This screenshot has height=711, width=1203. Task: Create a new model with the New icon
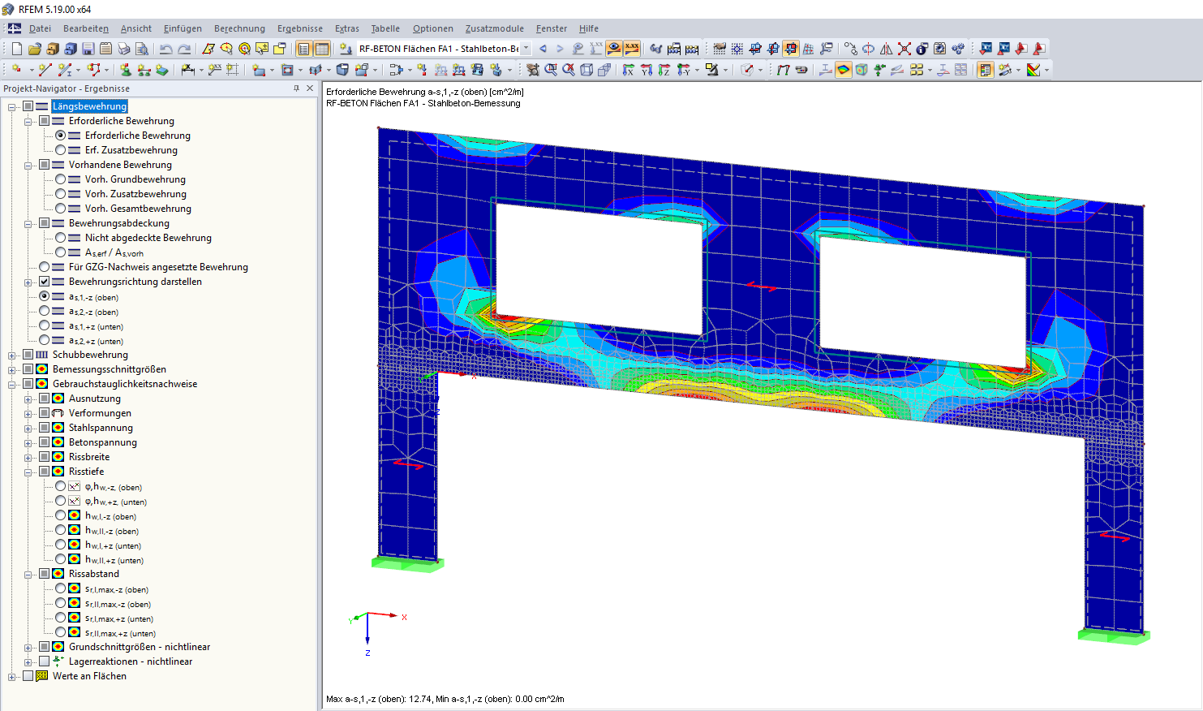(17, 49)
